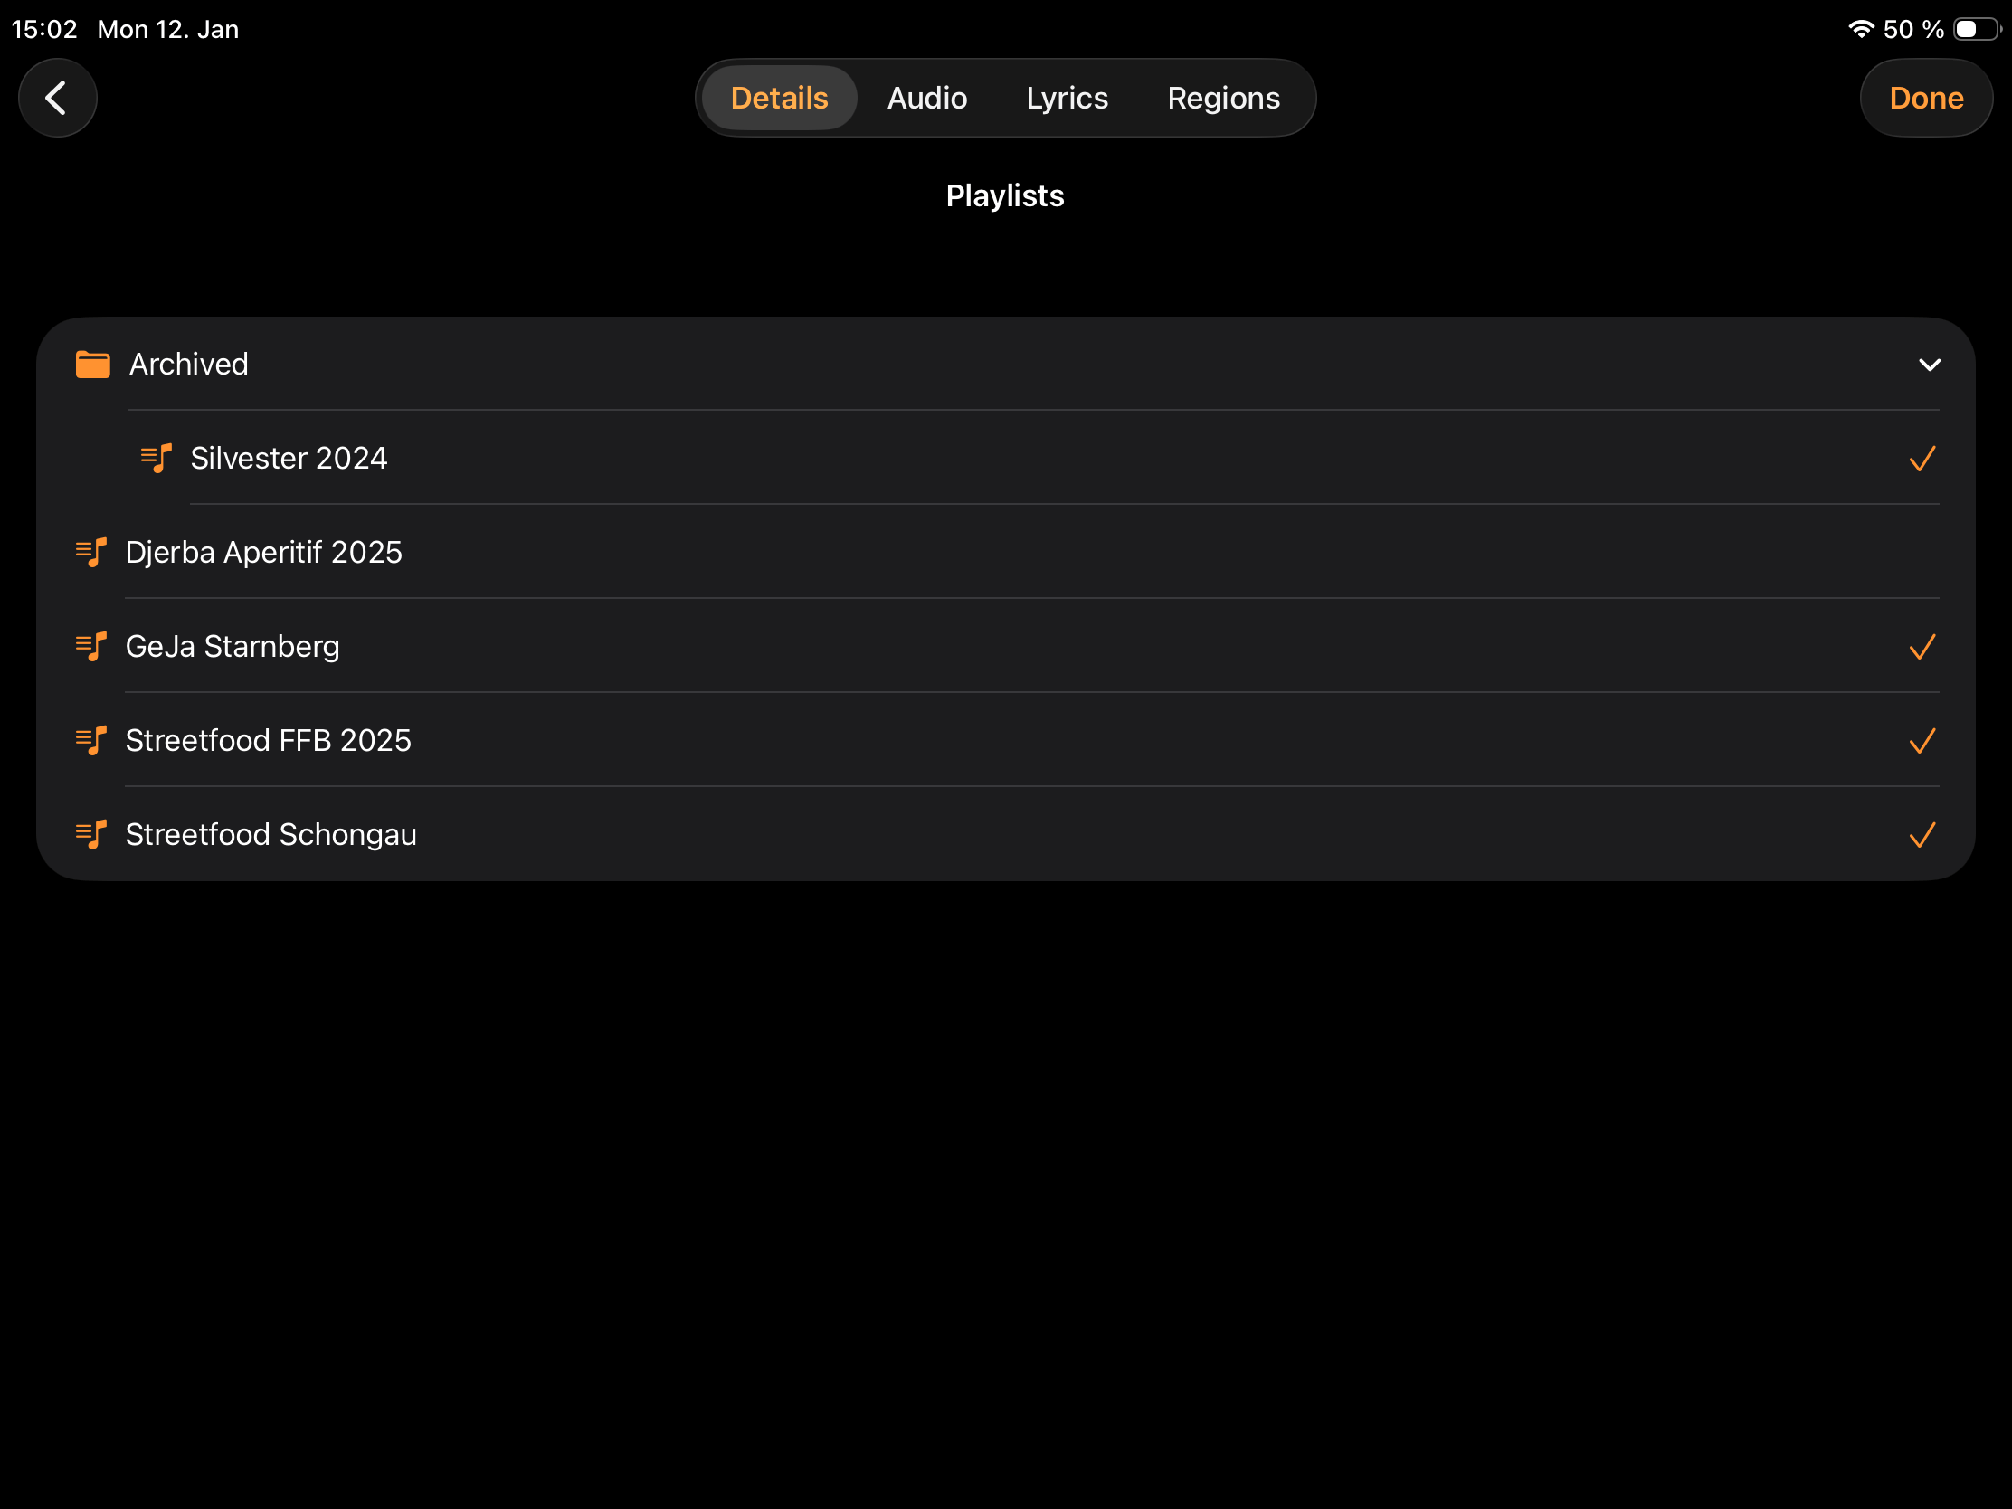Click the GeJa Starnberg playlist icon
Image resolution: width=2012 pixels, height=1509 pixels.
tap(91, 647)
